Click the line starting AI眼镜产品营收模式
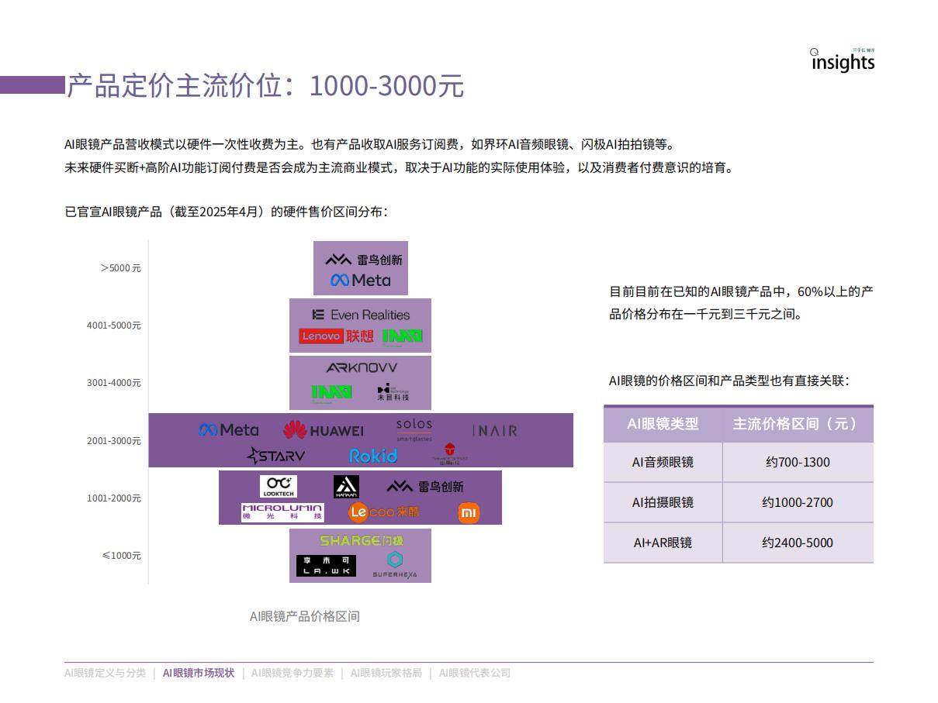Image resolution: width=938 pixels, height=703 pixels. 370,144
